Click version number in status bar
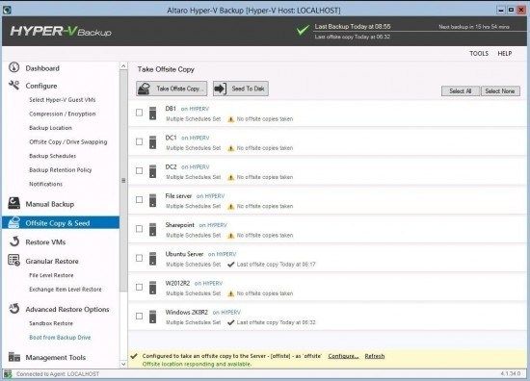 511,374
